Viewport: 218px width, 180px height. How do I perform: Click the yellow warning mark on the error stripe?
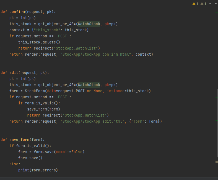pyautogui.click(x=217, y=162)
